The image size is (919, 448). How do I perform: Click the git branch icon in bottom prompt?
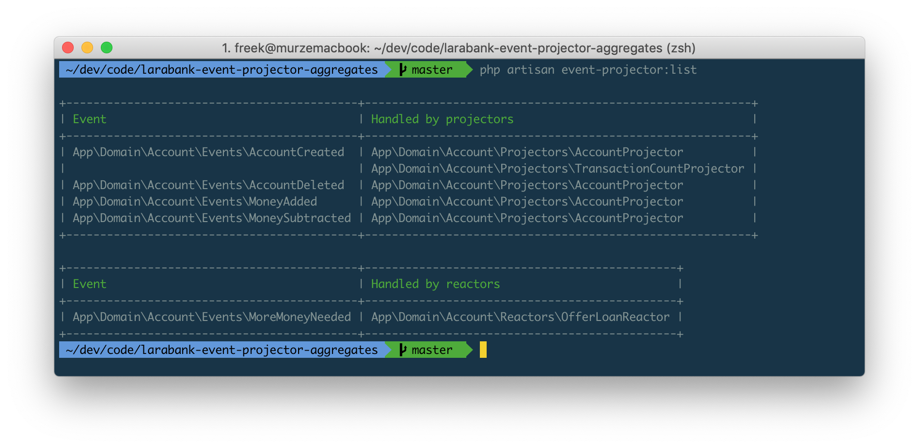pos(403,350)
